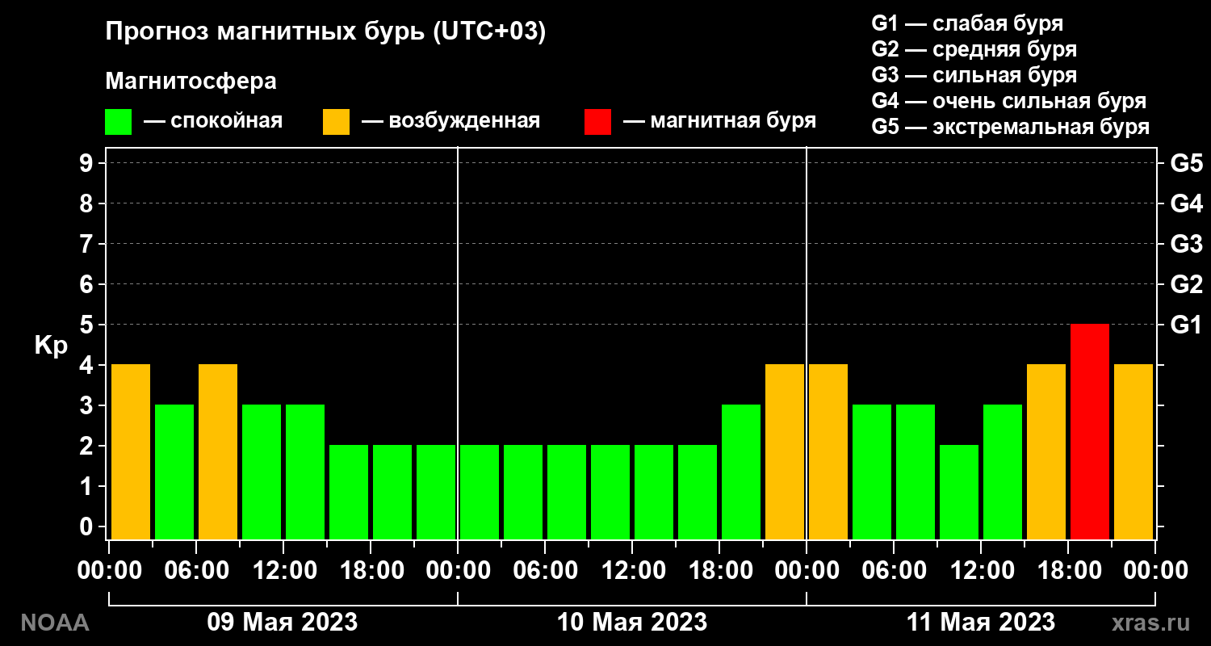Click '18:00' time label under 11 Мая

(x=1068, y=571)
